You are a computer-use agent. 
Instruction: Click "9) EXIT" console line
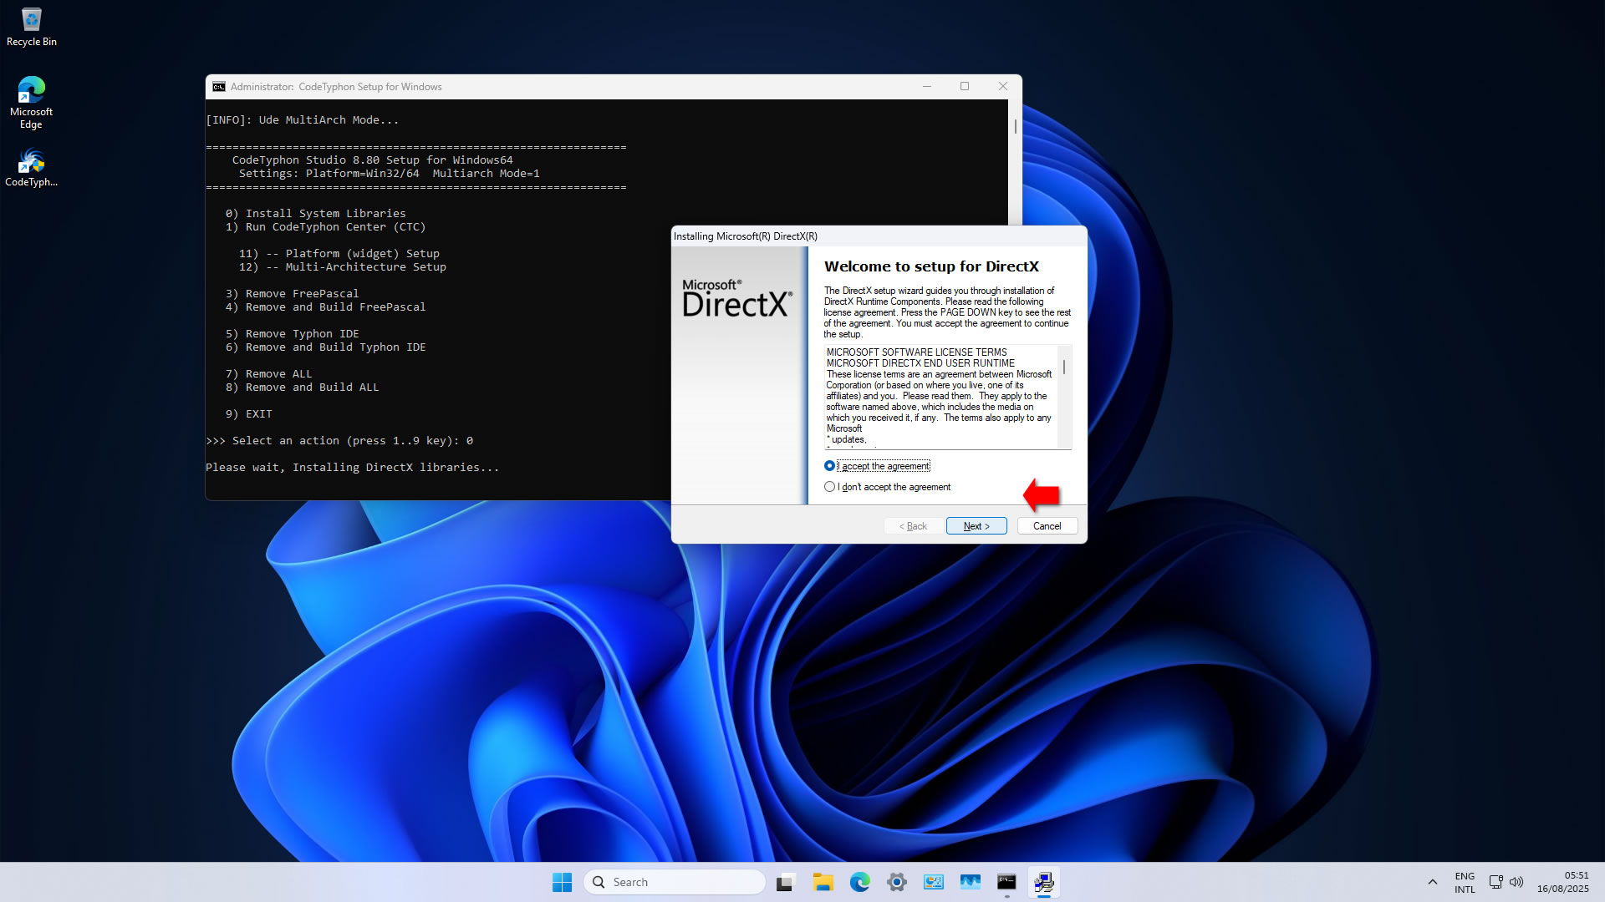click(248, 414)
